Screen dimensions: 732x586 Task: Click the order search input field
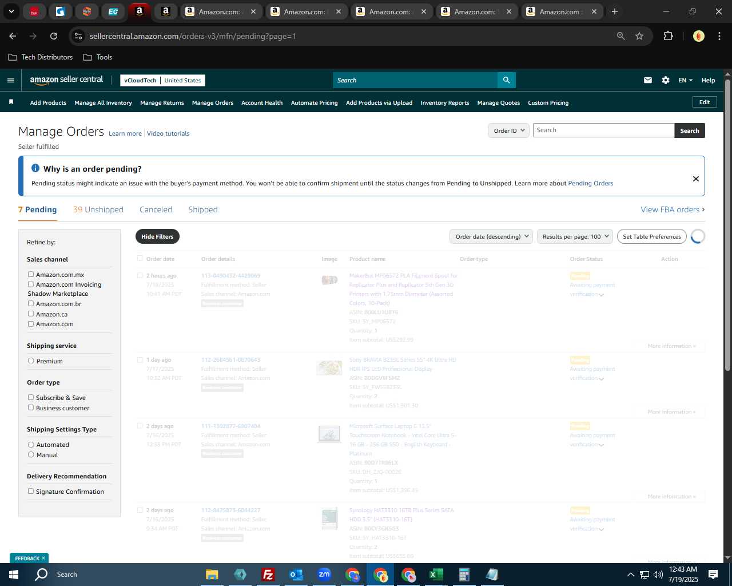click(604, 130)
